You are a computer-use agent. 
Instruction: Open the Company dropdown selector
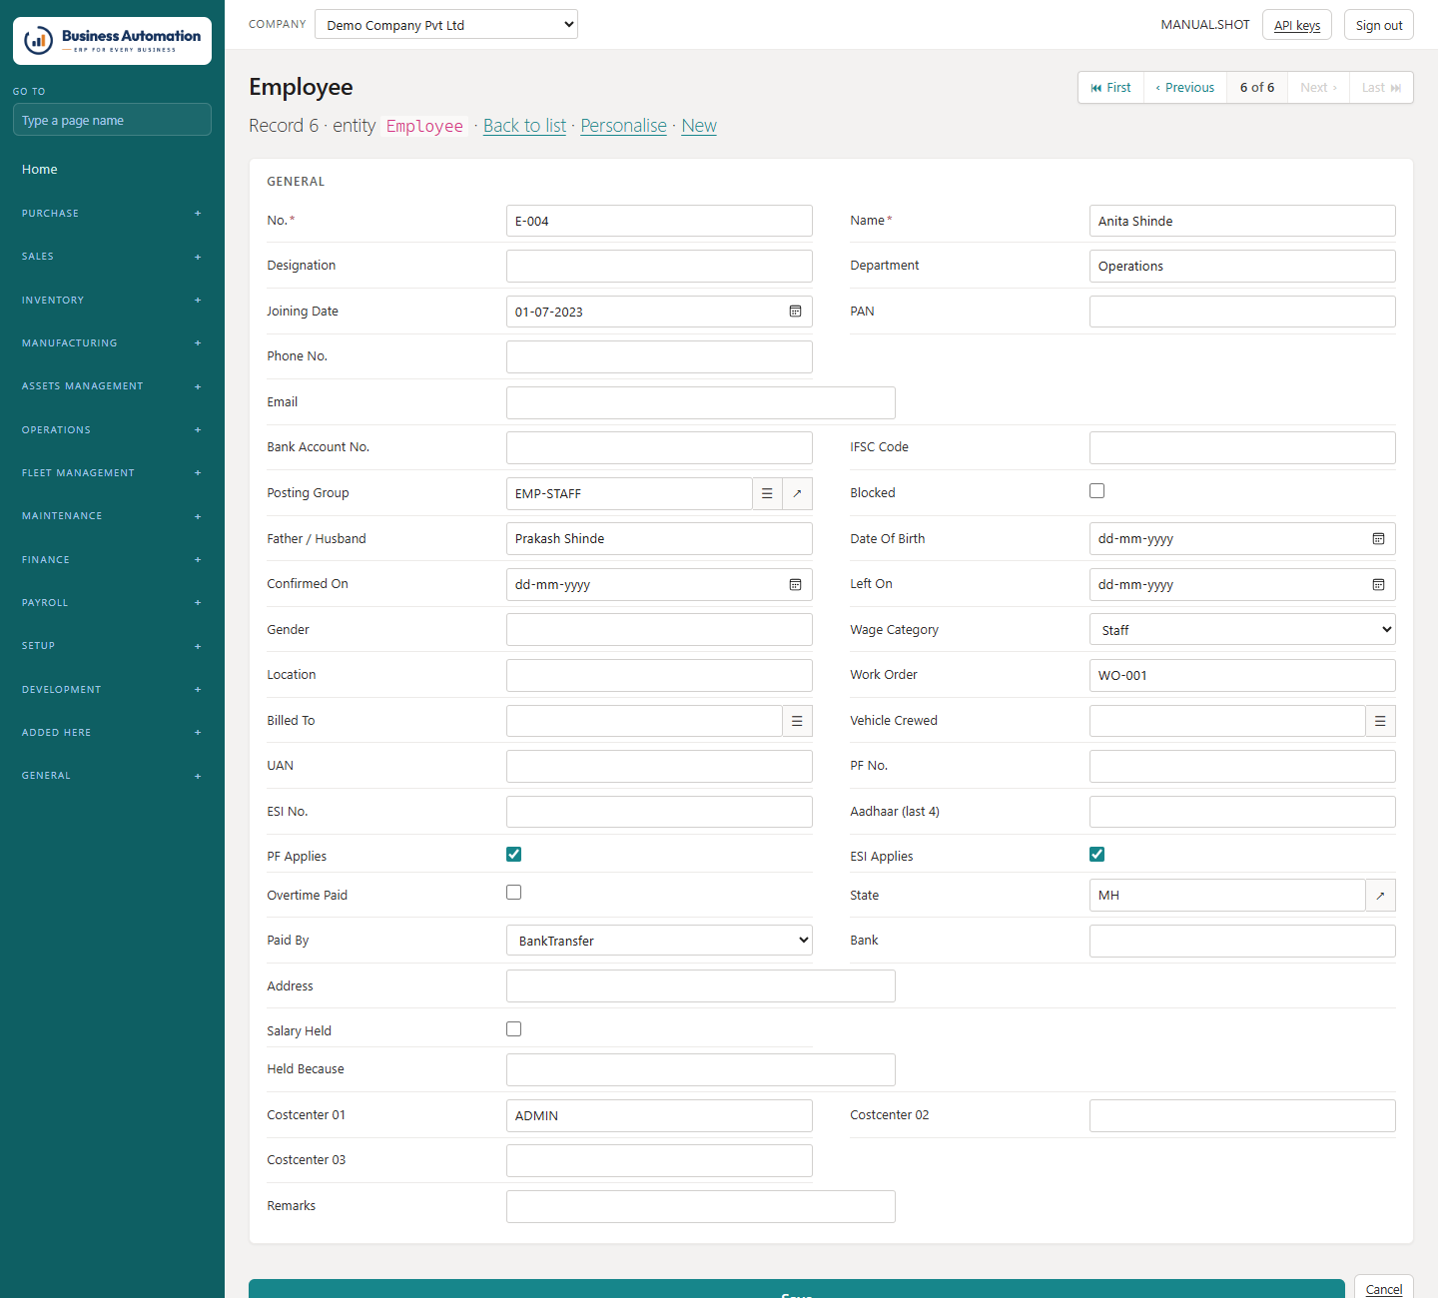tap(446, 25)
